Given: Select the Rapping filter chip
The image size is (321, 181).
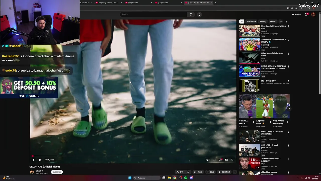Looking at the screenshot, I should (x=263, y=21).
